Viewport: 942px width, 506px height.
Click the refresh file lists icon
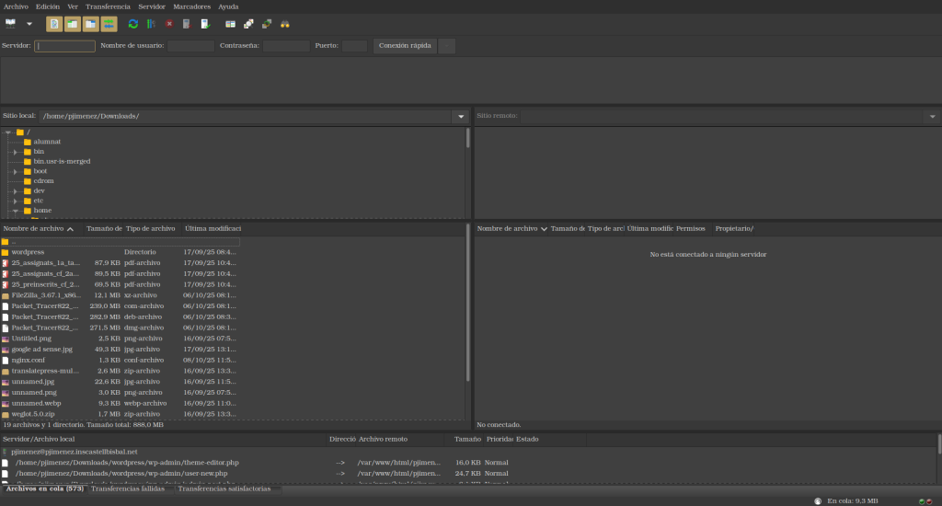[x=133, y=24]
